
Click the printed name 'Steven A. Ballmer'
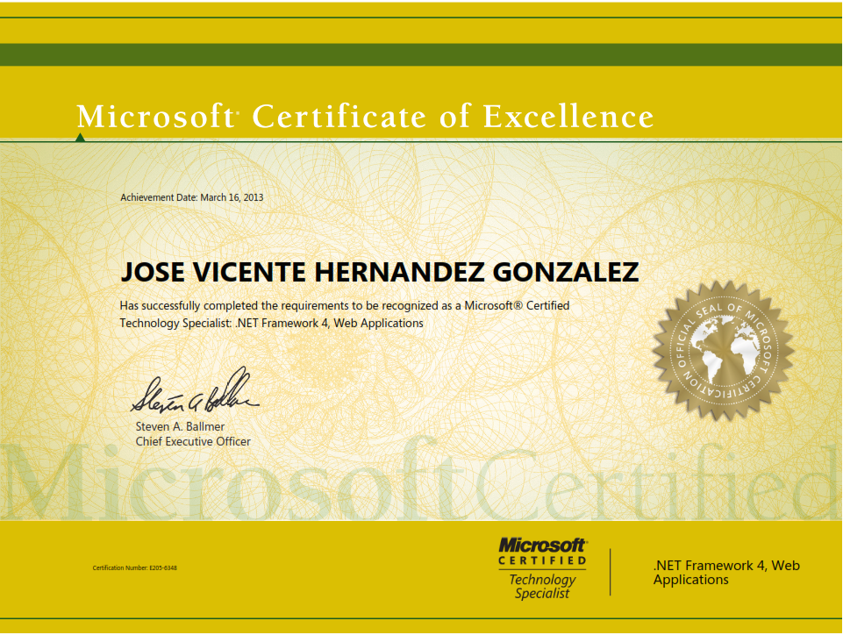pos(180,426)
